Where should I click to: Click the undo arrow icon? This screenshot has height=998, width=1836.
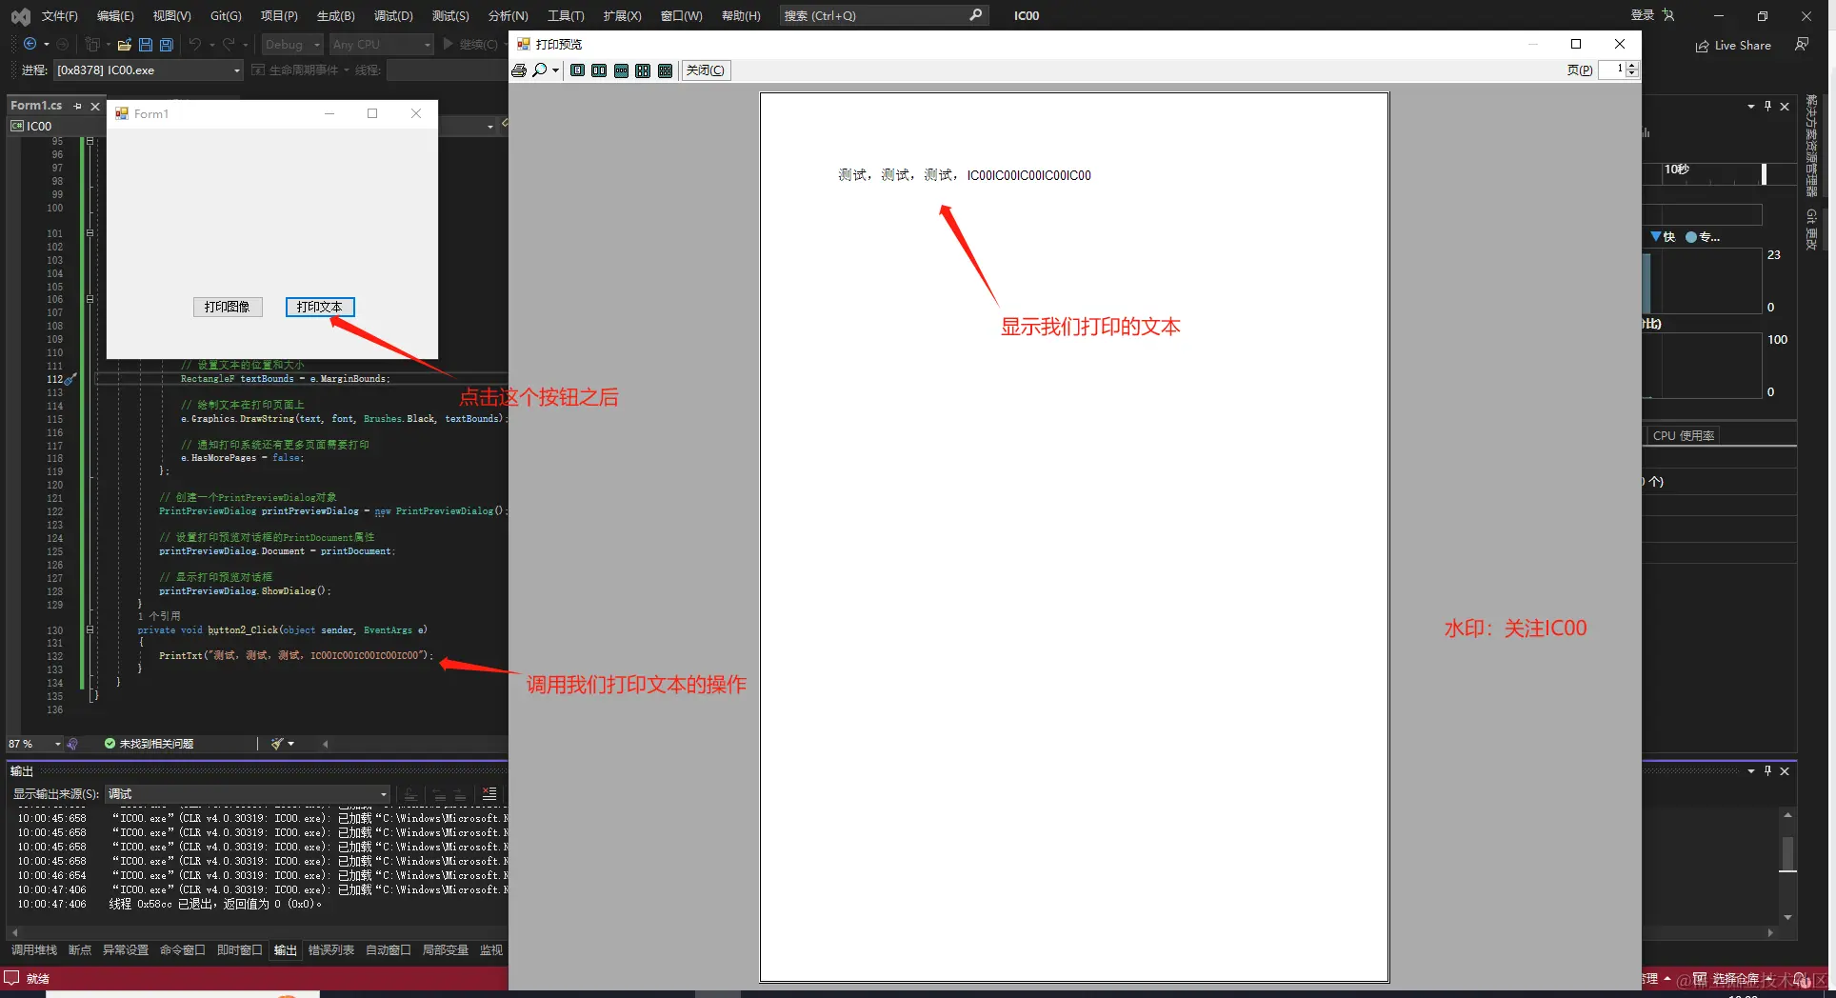point(194,45)
